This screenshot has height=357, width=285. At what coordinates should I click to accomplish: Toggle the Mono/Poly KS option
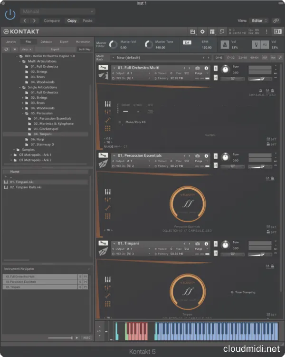120,122
